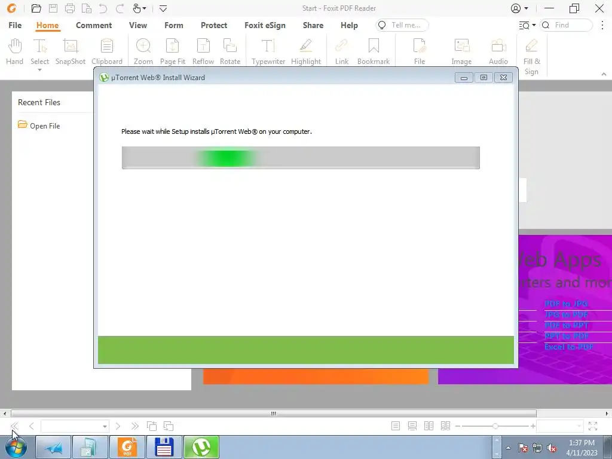Select continuous page view icon

[412, 426]
